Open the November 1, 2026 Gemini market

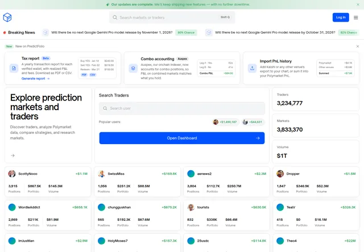coord(112,32)
